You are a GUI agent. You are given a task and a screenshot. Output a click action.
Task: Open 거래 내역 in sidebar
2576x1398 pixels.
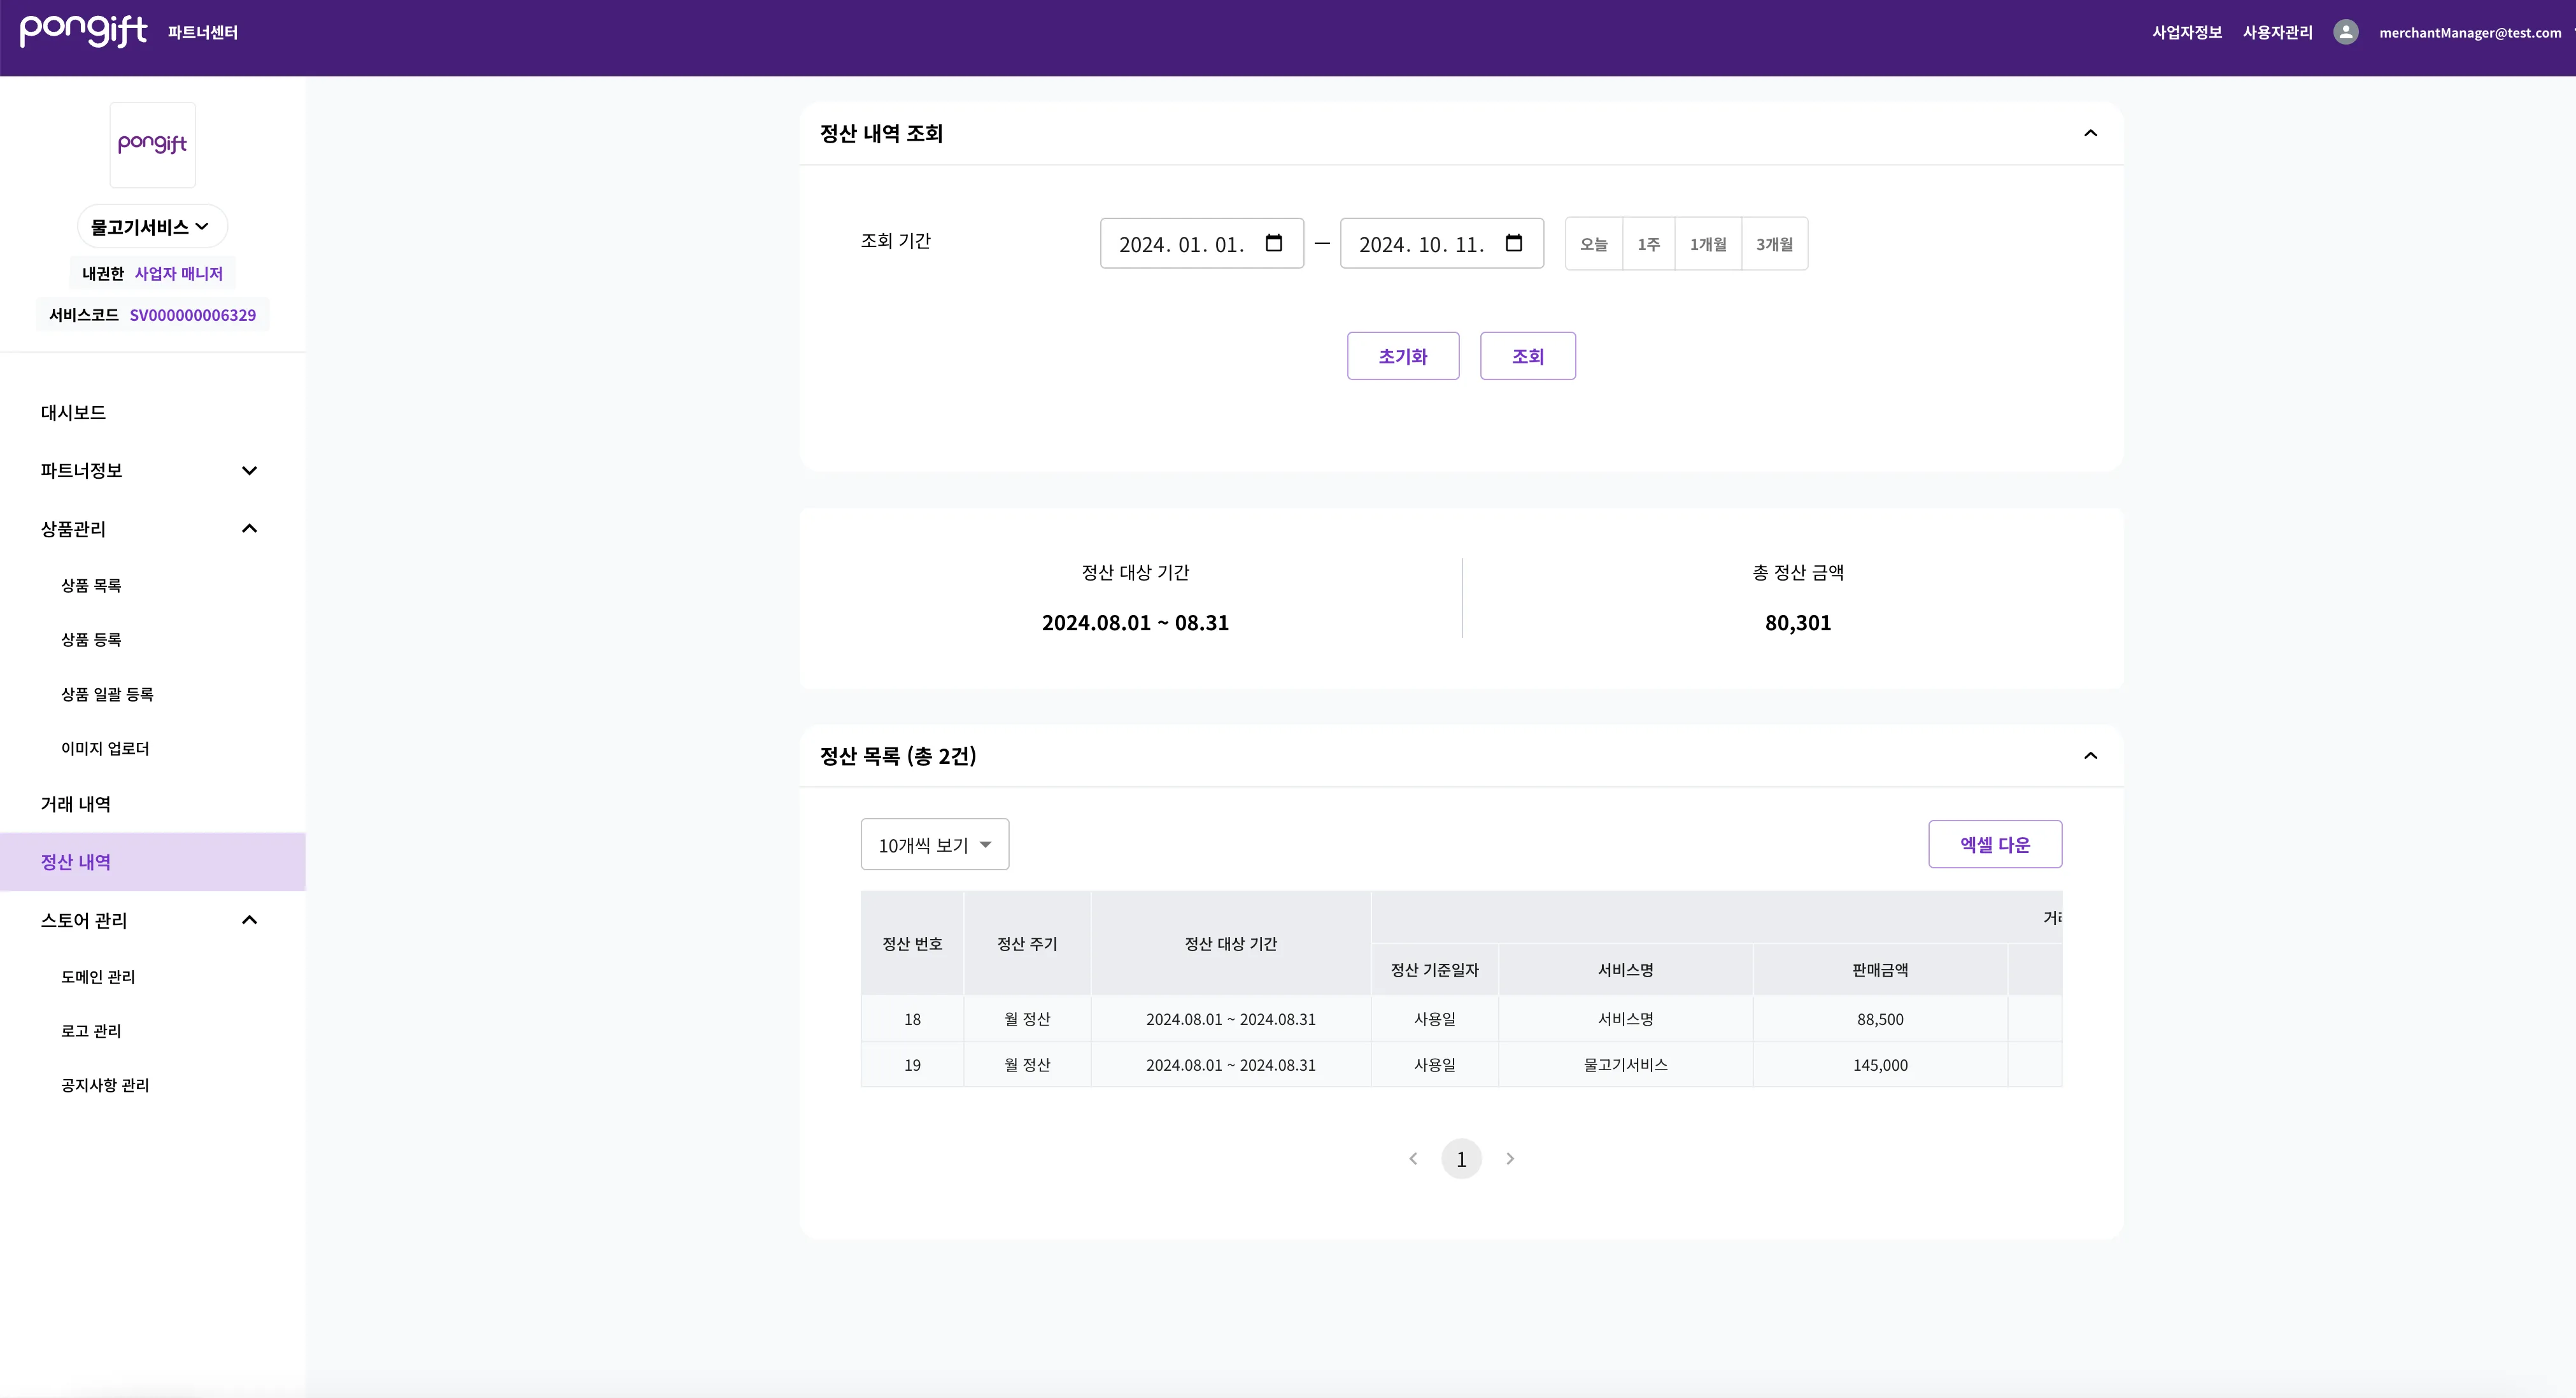tap(76, 804)
